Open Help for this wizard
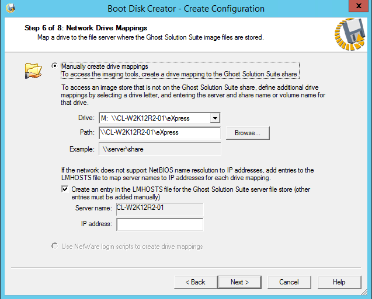 [339, 282]
